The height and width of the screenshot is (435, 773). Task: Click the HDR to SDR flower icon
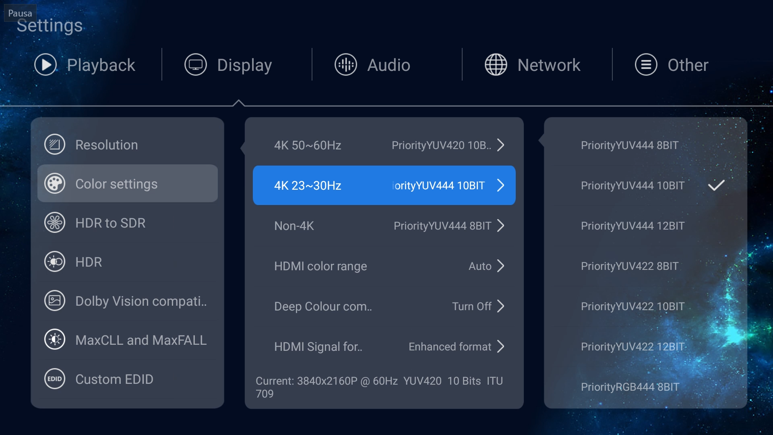coord(55,223)
